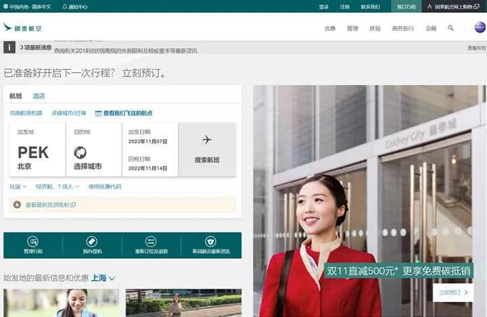Click the 使用优惠代码 promo code link

105,187
